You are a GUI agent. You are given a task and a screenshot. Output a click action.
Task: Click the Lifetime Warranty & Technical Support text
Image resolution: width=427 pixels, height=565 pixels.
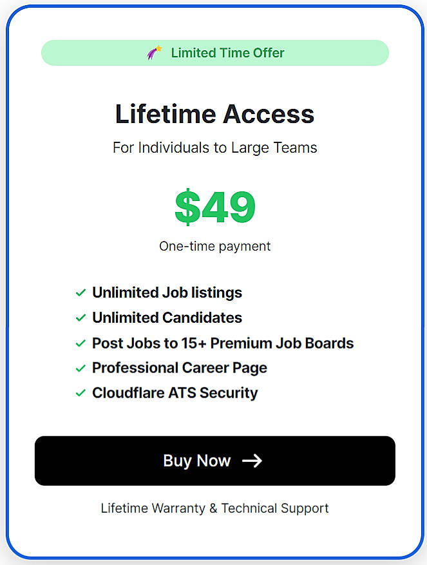tap(214, 508)
